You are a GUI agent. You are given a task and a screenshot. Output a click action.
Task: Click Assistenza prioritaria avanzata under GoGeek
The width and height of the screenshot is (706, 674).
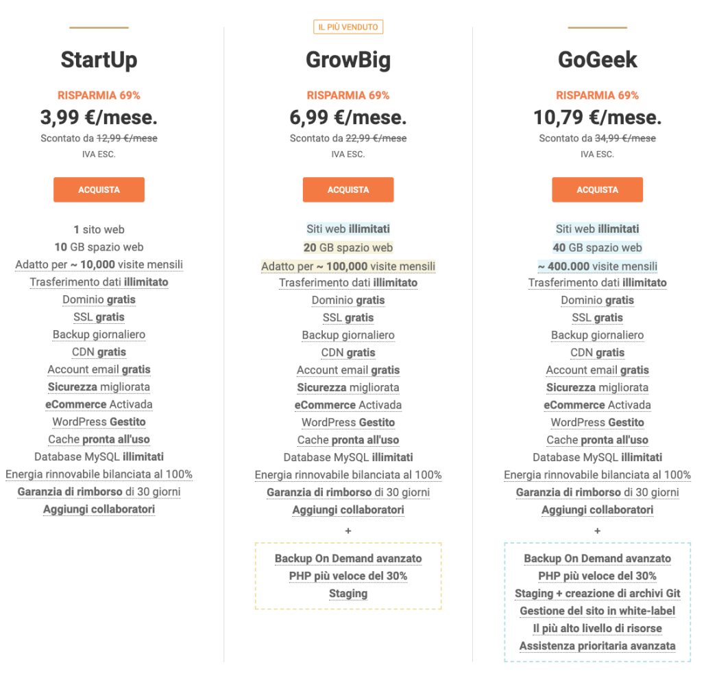coord(597,646)
